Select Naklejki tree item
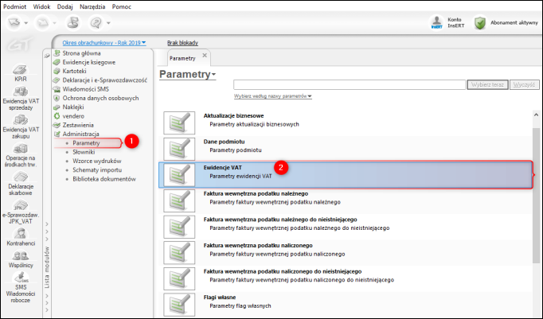 coord(73,107)
